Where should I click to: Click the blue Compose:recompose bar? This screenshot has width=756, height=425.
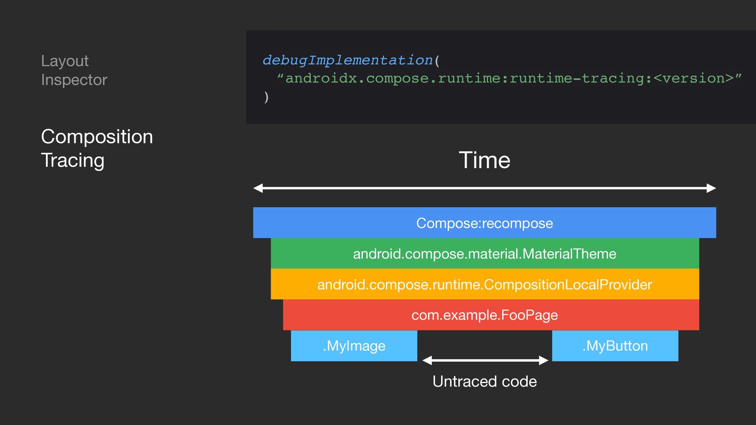484,223
